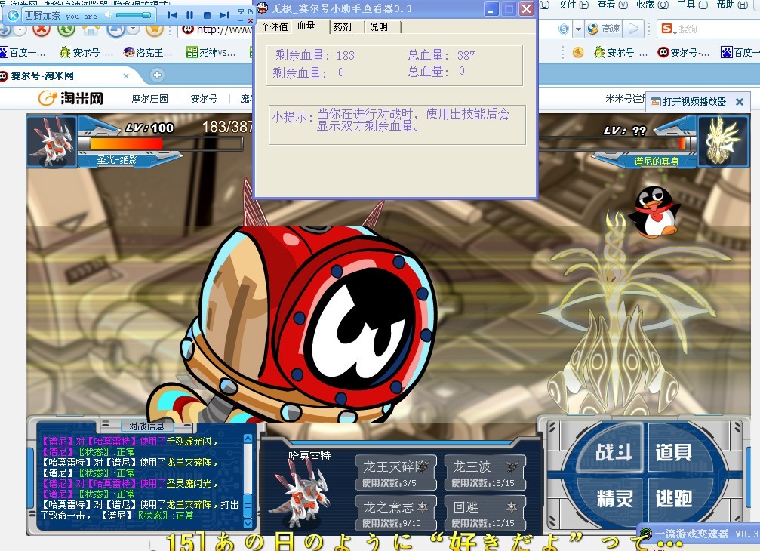Click the 精灵 pets button
Image resolution: width=760 pixels, height=551 pixels.
[614, 498]
